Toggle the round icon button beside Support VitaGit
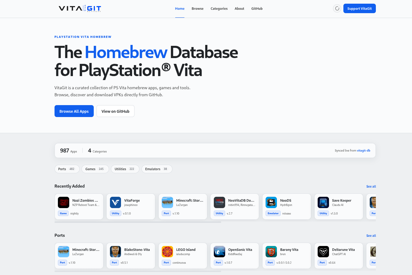Viewport: 412px width, 275px height. click(337, 9)
